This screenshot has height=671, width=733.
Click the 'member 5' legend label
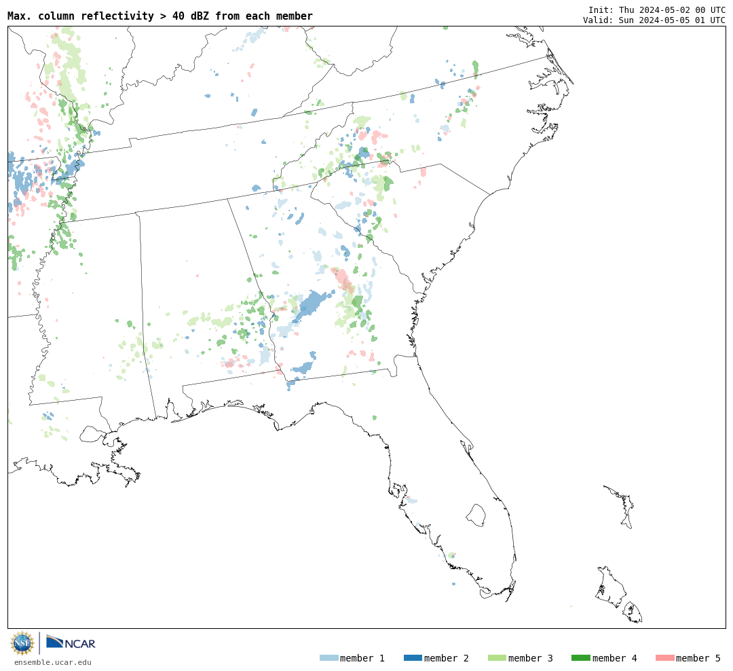(698, 658)
